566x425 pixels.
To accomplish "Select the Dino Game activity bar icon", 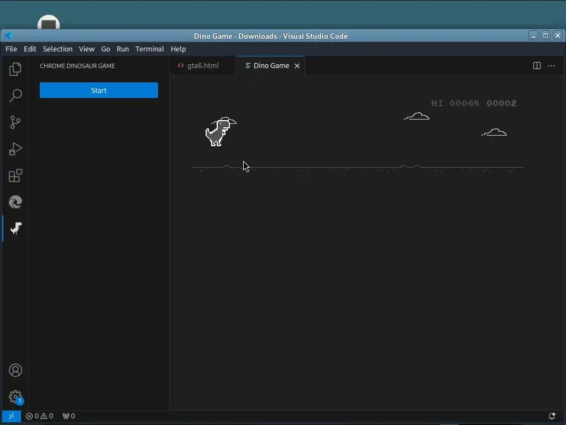I will pos(15,229).
